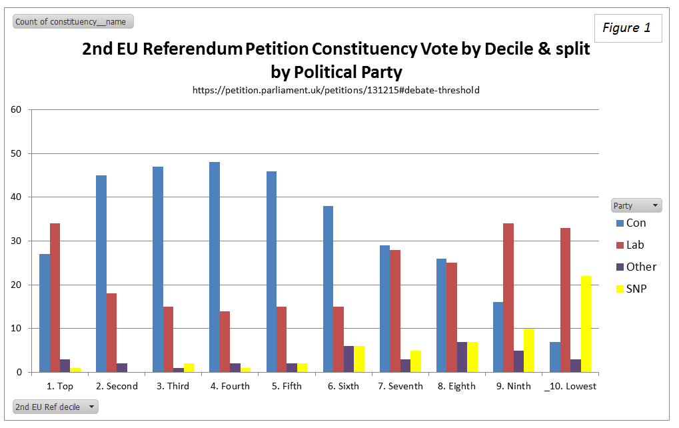Click the yellow SNP legend swatch
Viewport: 679px width, 428px height.
point(618,289)
